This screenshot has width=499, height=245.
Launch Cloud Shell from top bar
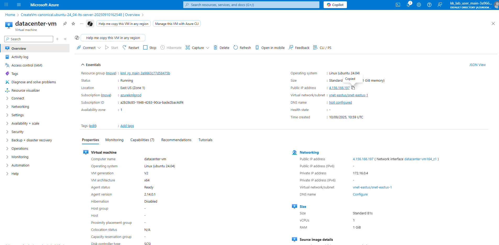(398, 5)
